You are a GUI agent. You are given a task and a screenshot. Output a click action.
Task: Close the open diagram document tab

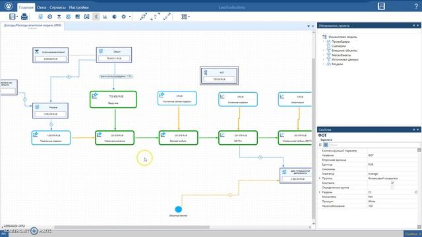click(313, 26)
